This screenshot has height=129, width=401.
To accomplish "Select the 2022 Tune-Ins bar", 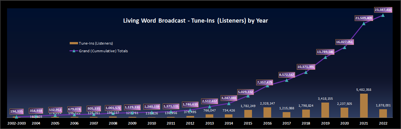I will [383, 113].
